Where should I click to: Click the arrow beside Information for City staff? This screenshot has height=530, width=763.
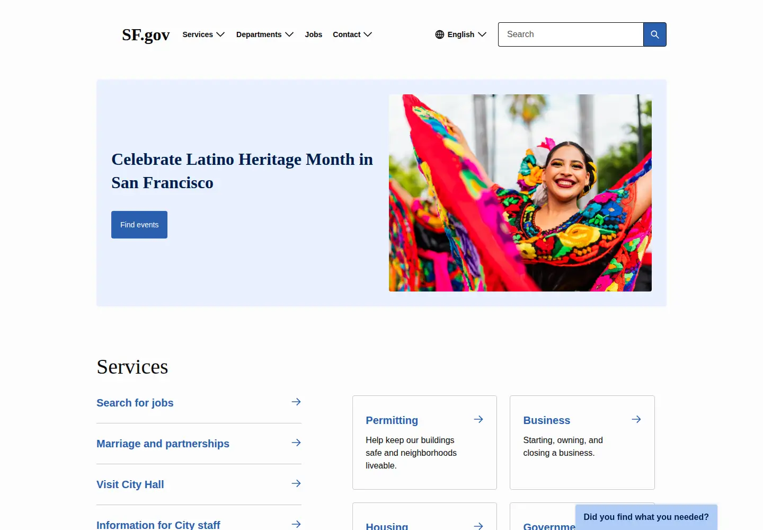[x=296, y=524]
